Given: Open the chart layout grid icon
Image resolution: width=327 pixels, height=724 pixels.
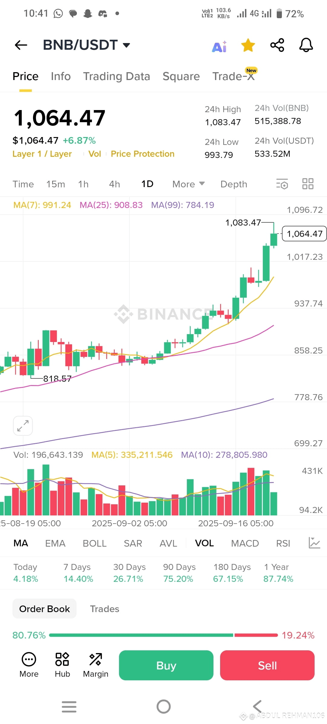Looking at the screenshot, I should [308, 184].
